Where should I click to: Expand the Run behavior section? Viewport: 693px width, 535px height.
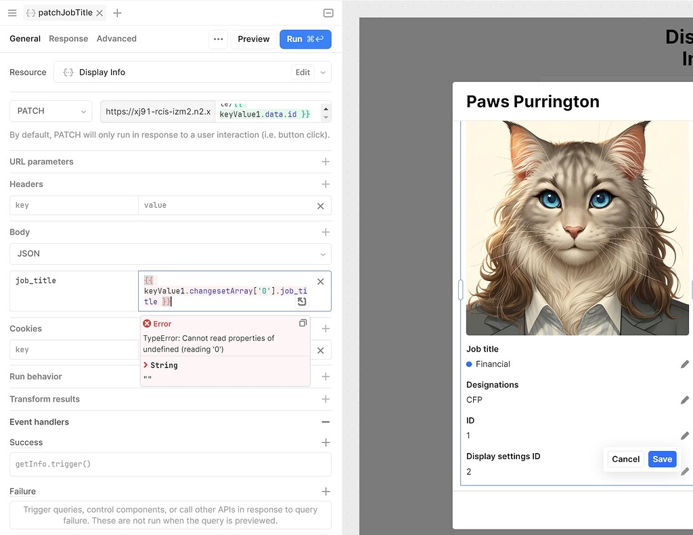pos(326,377)
